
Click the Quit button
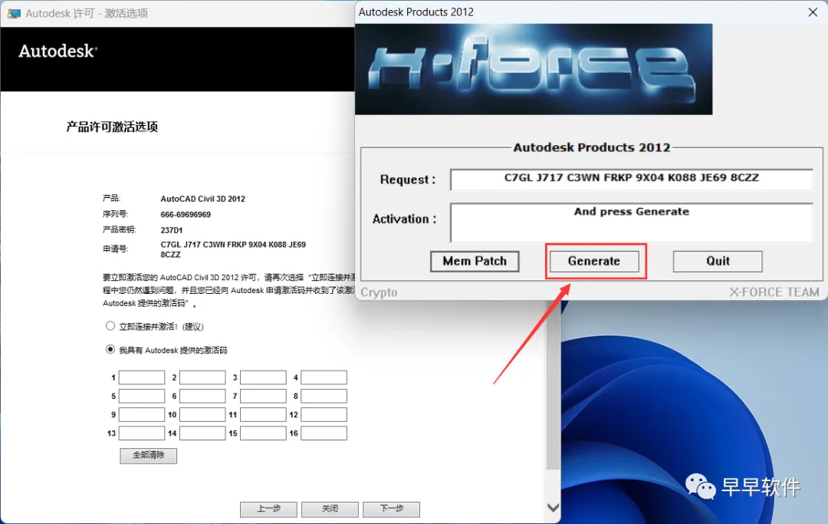[x=718, y=262]
